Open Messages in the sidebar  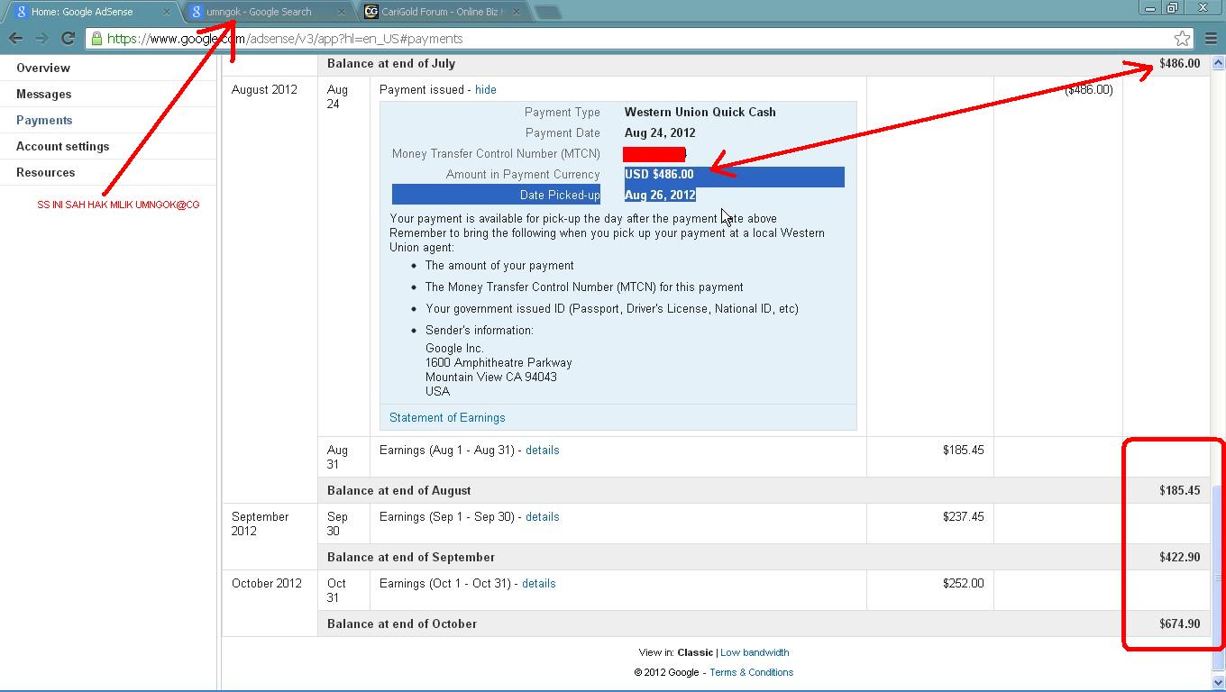[x=44, y=94]
